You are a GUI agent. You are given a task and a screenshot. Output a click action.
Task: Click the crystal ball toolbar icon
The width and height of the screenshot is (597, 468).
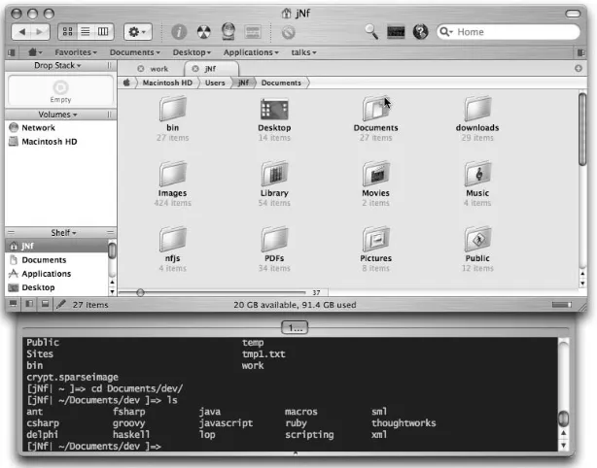228,31
